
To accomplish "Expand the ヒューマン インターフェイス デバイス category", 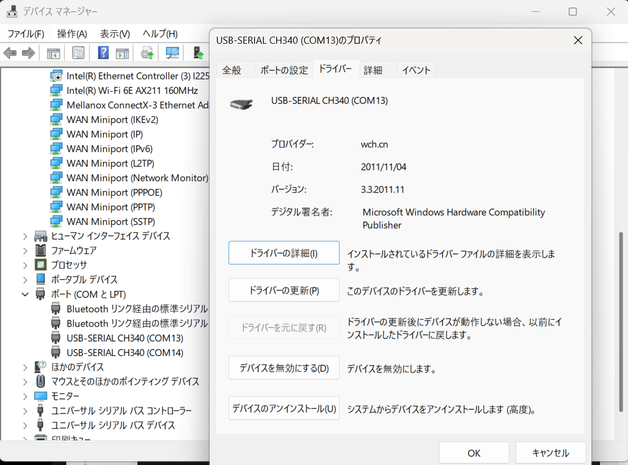I will 25,236.
